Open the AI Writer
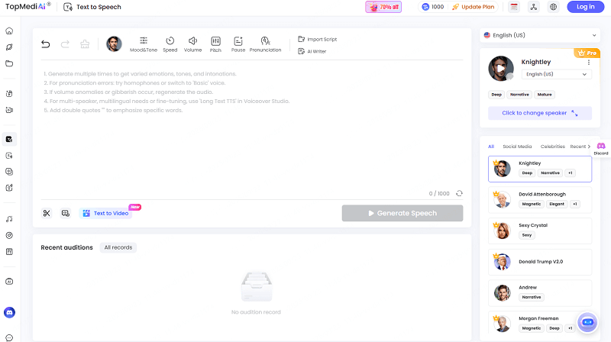The height and width of the screenshot is (342, 611). (312, 51)
